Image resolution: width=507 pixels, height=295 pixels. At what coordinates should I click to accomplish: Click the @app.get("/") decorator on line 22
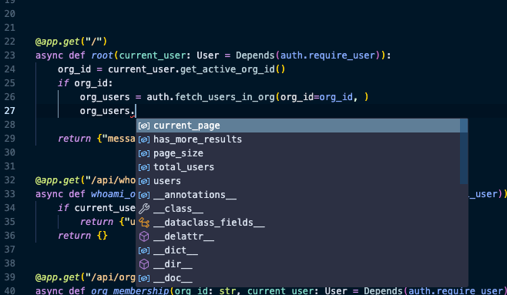pos(71,42)
